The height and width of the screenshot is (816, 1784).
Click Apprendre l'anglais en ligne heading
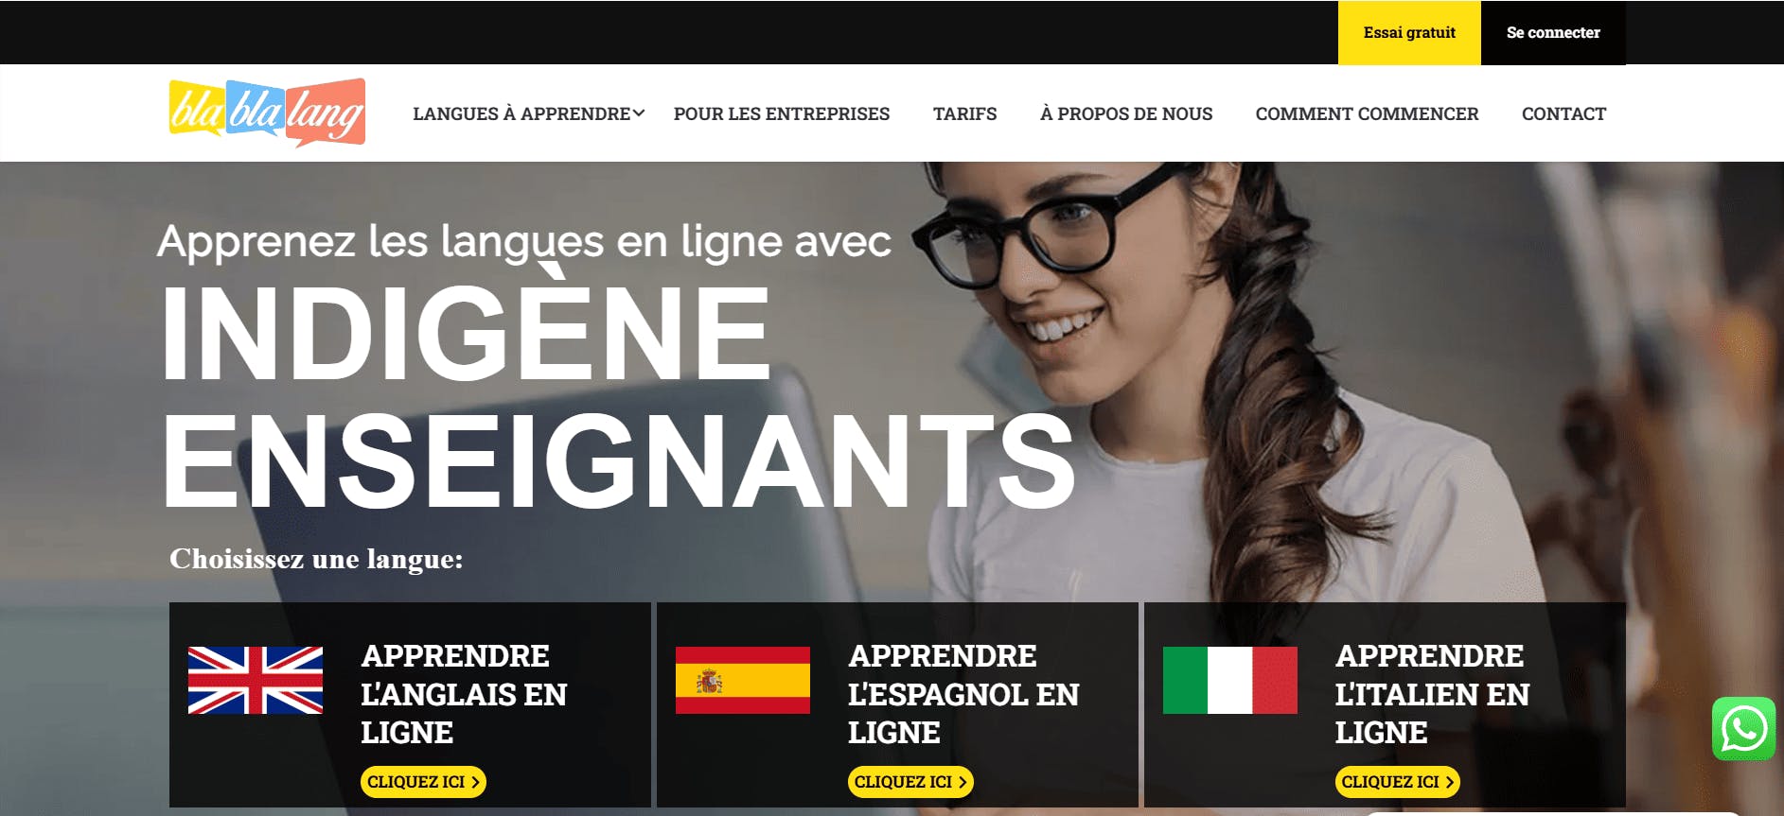464,694
